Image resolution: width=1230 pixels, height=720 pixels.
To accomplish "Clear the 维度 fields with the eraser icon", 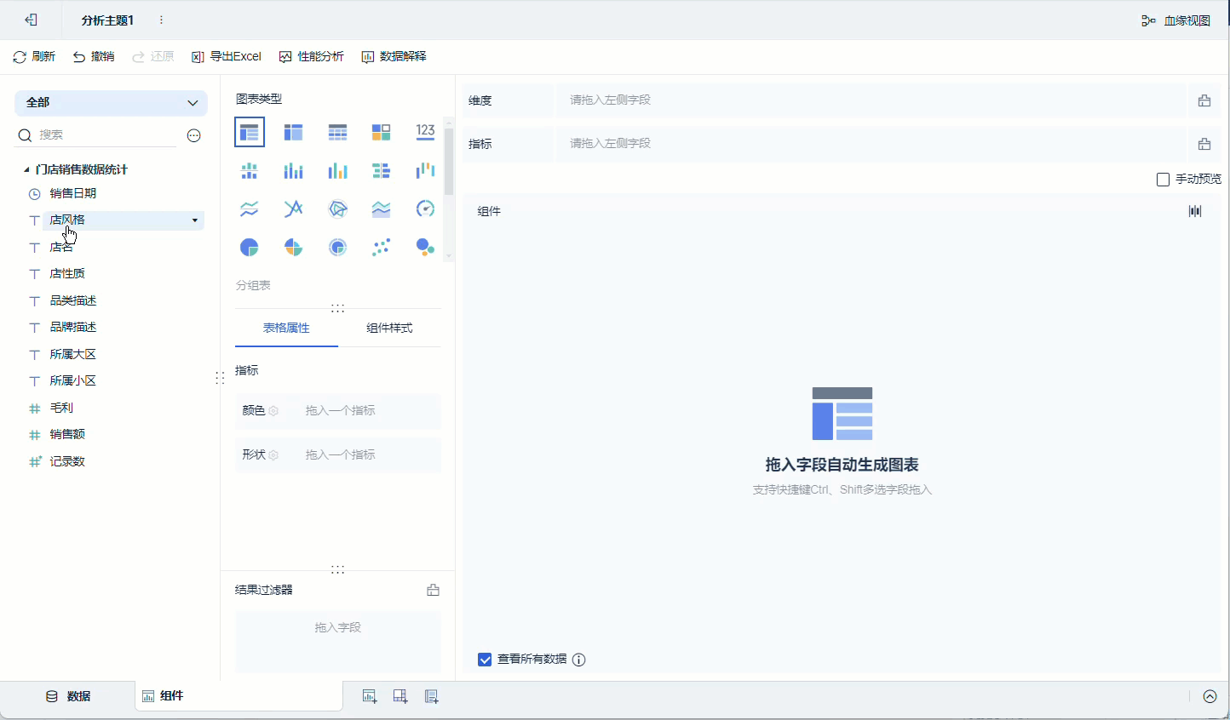I will tap(1204, 100).
